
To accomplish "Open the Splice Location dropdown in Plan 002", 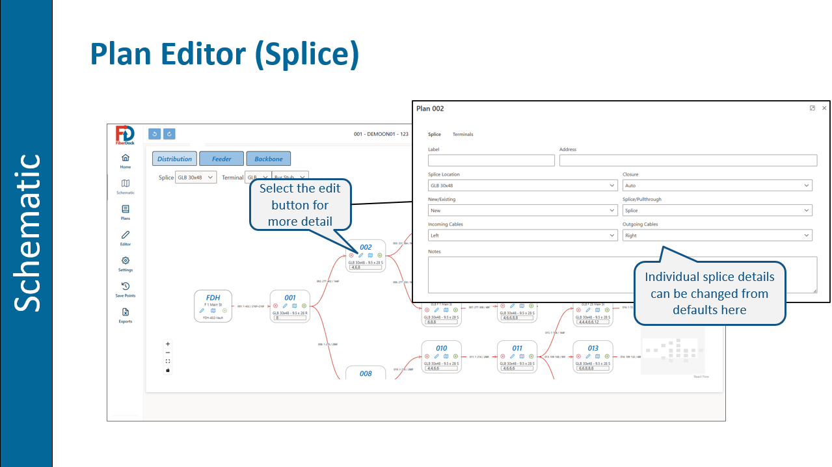I will [x=522, y=185].
